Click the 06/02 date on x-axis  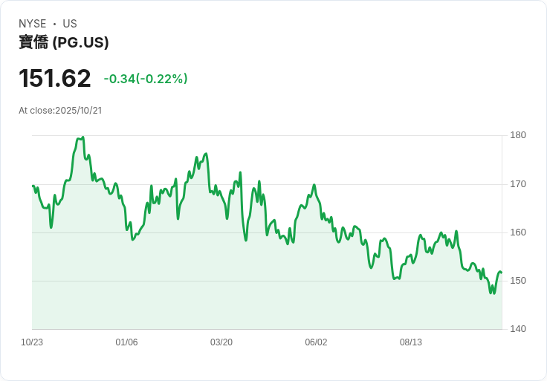pyautogui.click(x=316, y=342)
